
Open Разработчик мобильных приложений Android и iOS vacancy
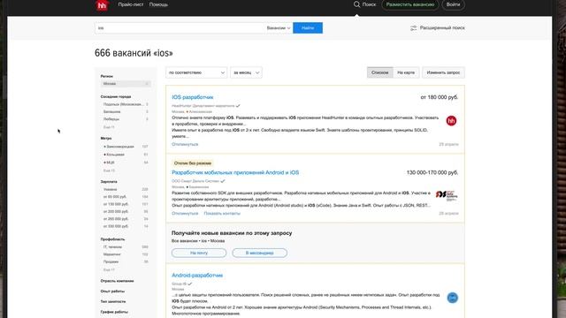(235, 172)
